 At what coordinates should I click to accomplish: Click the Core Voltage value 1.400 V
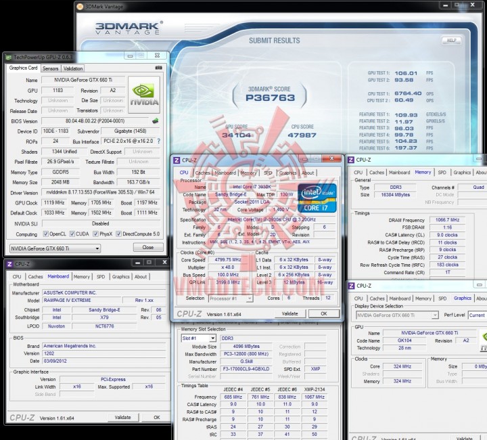tap(281, 210)
